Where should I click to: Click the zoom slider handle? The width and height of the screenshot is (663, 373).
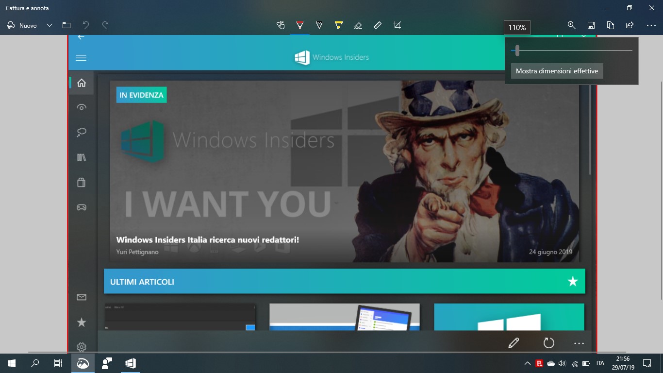pos(517,51)
